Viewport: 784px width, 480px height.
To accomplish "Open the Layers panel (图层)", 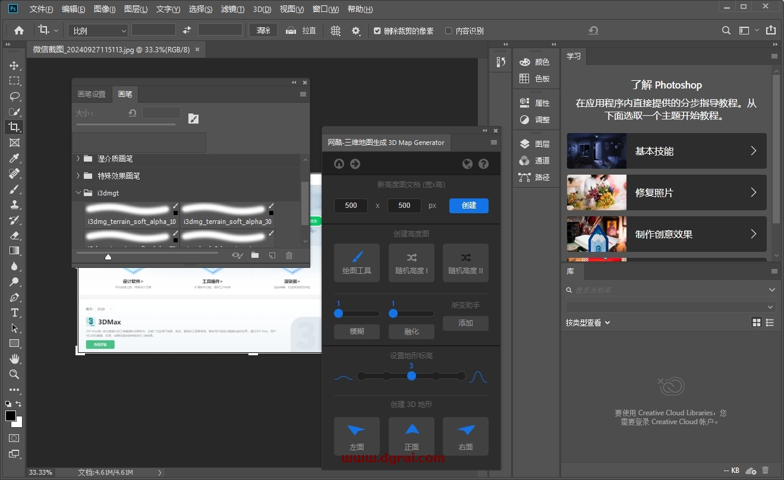I will pyautogui.click(x=534, y=144).
